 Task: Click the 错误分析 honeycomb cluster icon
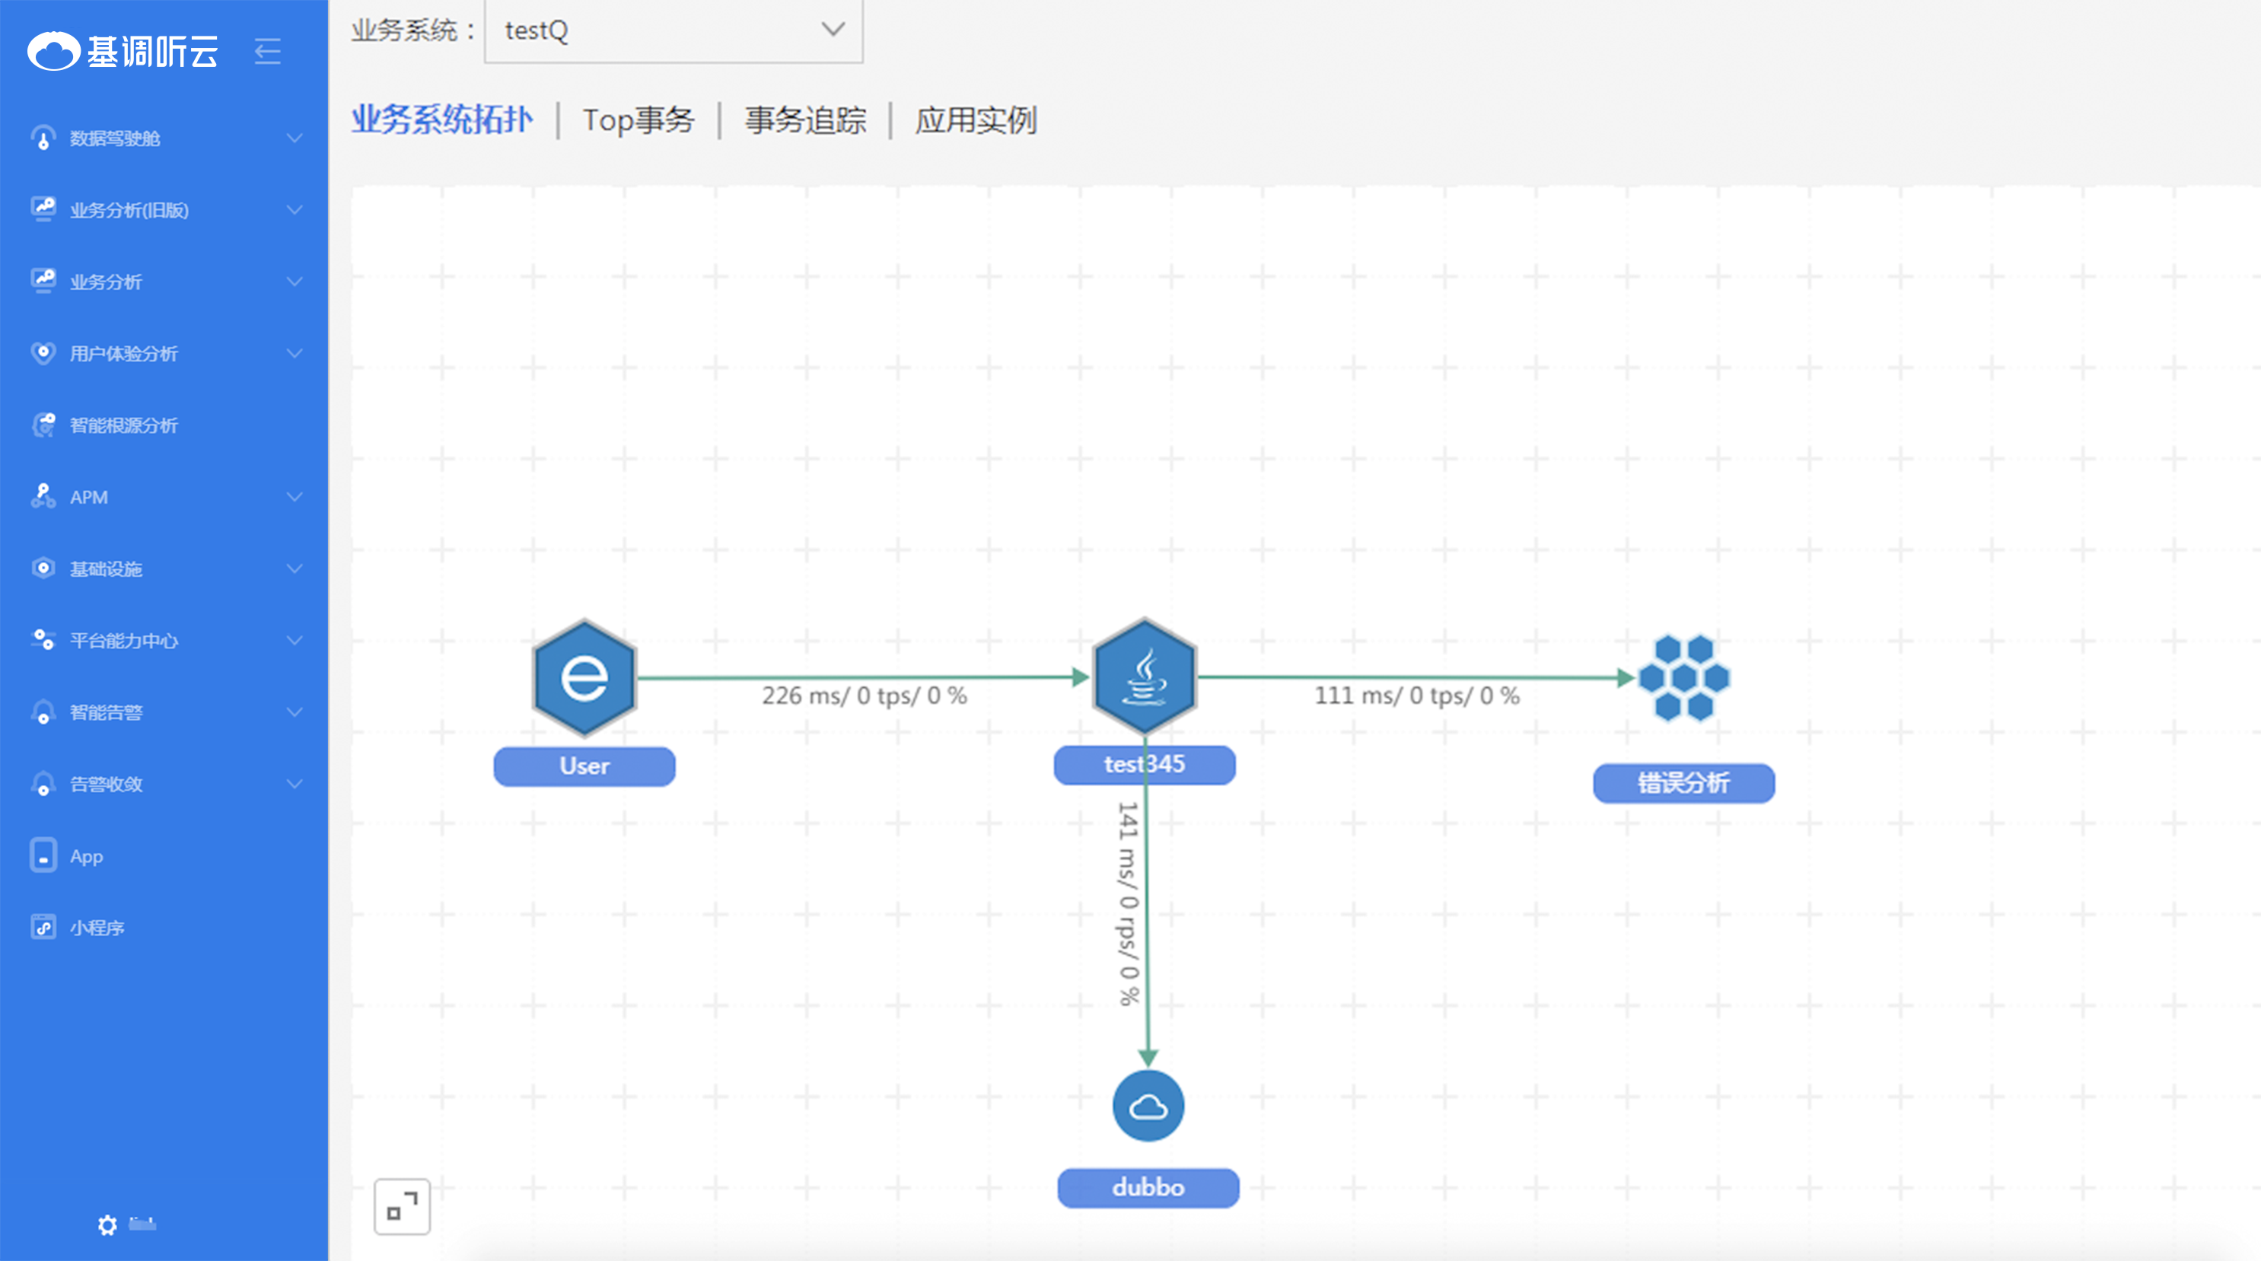[1683, 677]
